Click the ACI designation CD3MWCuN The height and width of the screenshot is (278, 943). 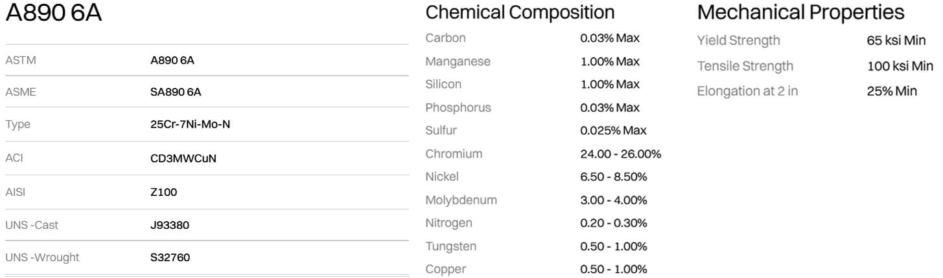[x=183, y=158]
